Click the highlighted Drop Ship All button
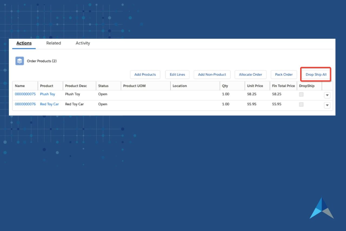The width and height of the screenshot is (346, 231). tap(315, 74)
